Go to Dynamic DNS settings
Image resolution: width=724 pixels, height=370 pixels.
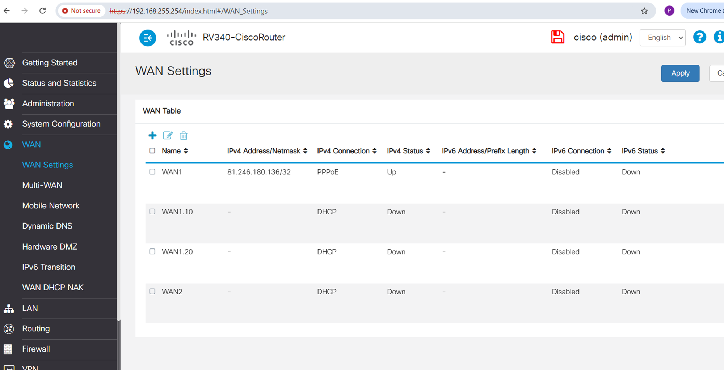click(x=47, y=226)
